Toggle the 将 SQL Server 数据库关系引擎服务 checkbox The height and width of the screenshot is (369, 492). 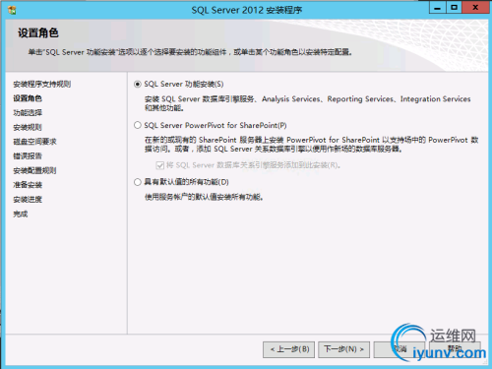[x=159, y=165]
